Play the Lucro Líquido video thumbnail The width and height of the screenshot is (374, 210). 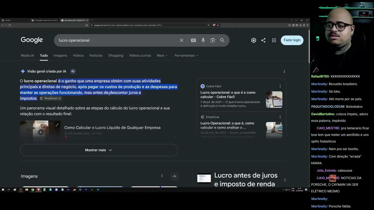tap(40, 132)
